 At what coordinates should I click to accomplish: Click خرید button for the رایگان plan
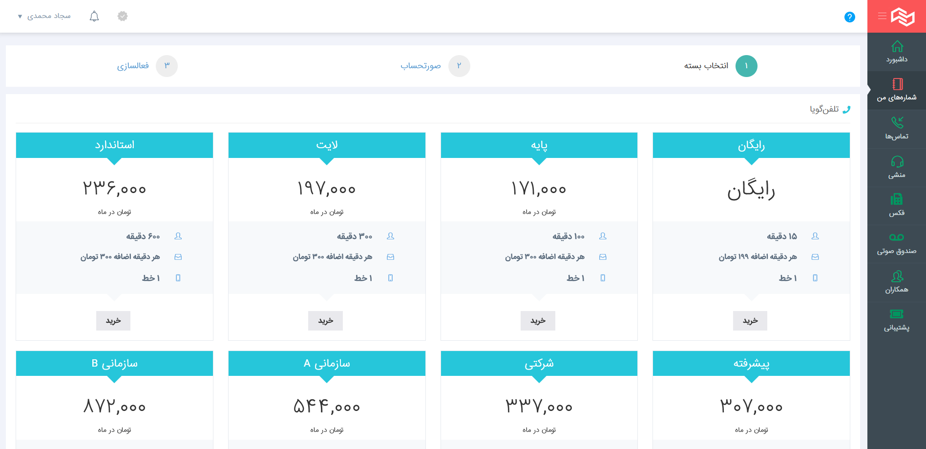click(x=750, y=321)
